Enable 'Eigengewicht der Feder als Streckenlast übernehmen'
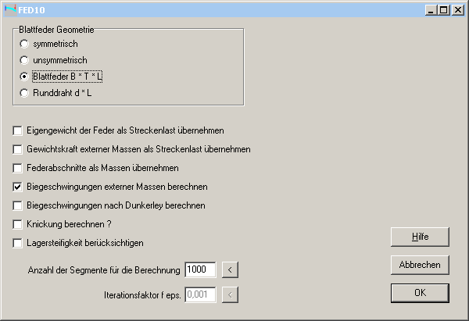This screenshot has height=321, width=469. (18, 130)
